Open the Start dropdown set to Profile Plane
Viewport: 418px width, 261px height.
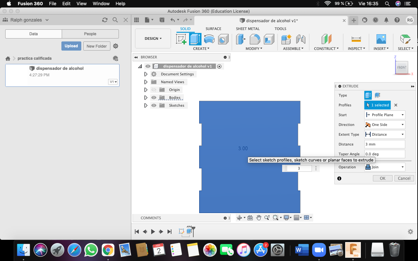[x=385, y=115]
